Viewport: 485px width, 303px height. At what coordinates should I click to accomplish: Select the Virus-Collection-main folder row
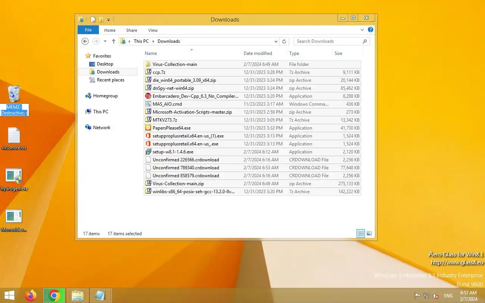(x=252, y=64)
